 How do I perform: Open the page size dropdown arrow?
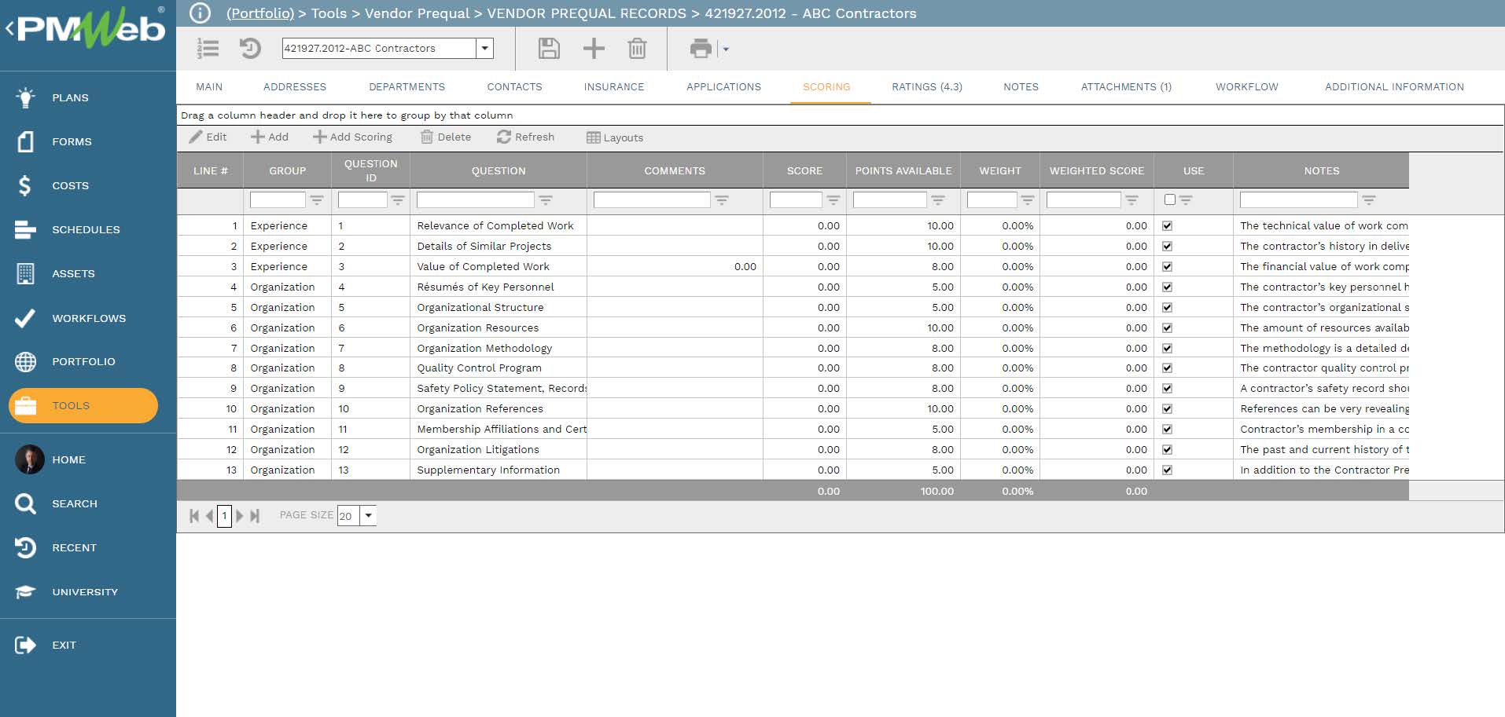click(x=368, y=516)
